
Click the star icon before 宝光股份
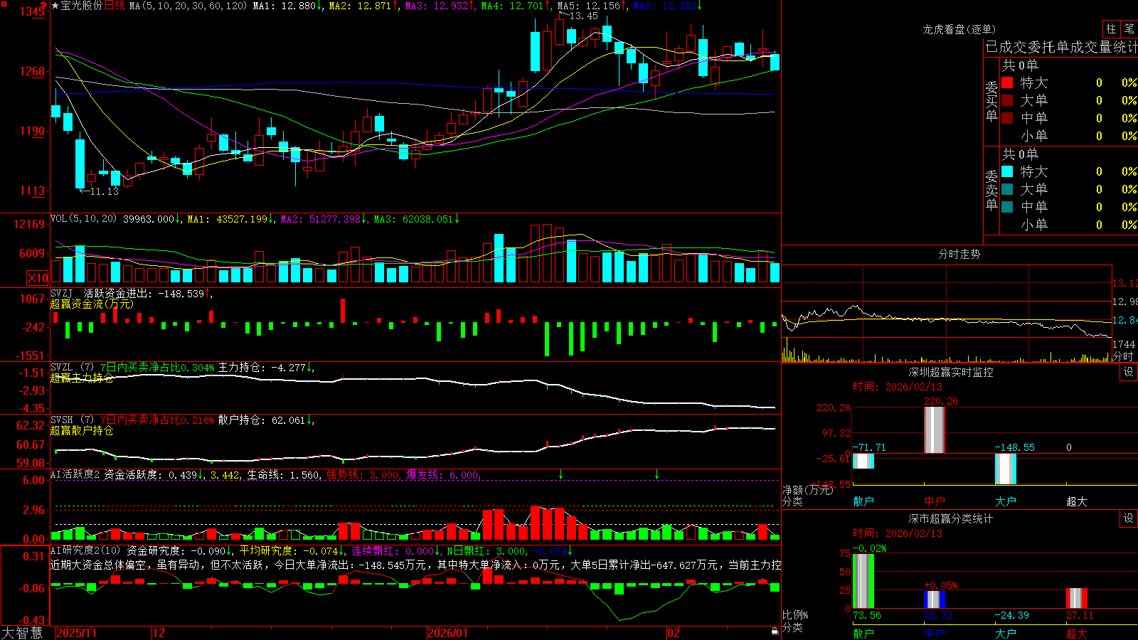tap(55, 6)
